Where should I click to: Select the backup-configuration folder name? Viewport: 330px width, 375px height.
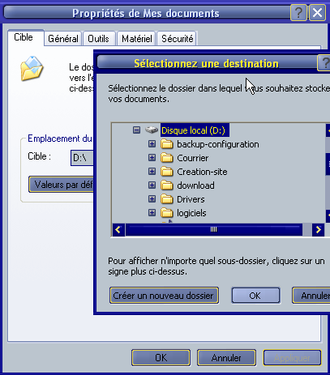[x=218, y=144]
